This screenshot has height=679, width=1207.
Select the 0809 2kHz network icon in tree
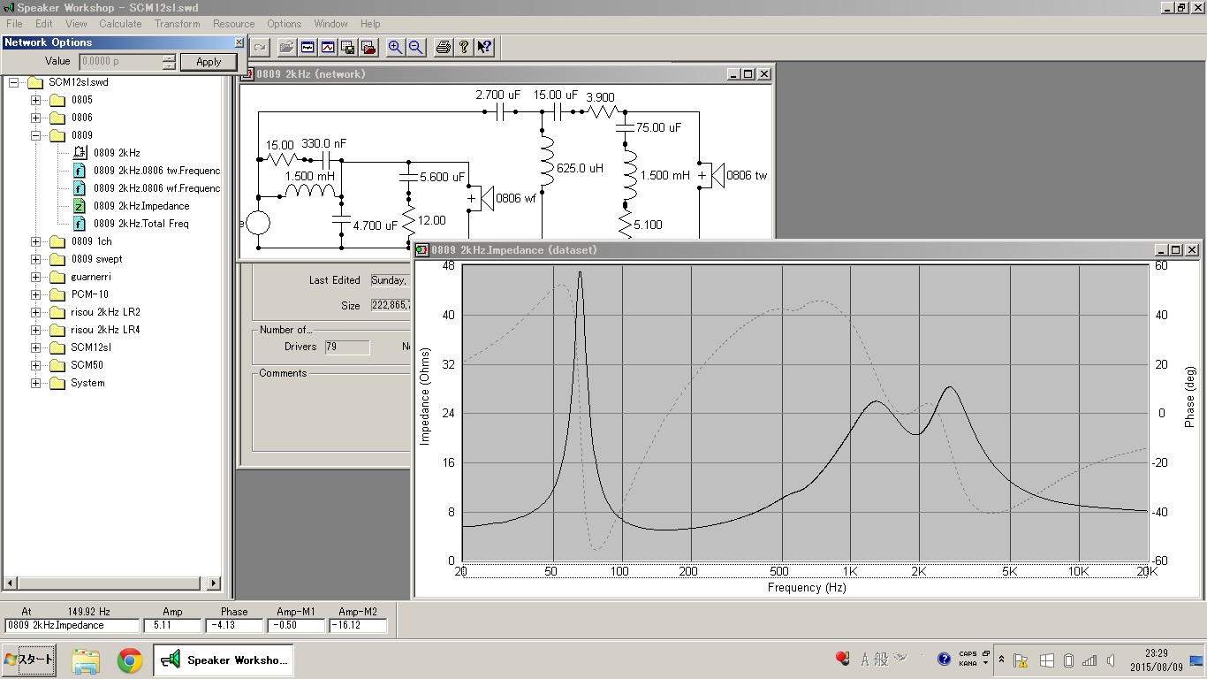coord(80,153)
